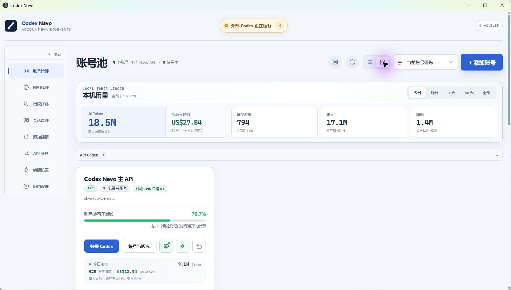
Task: Click the 18.5M total Token value
Action: click(102, 122)
